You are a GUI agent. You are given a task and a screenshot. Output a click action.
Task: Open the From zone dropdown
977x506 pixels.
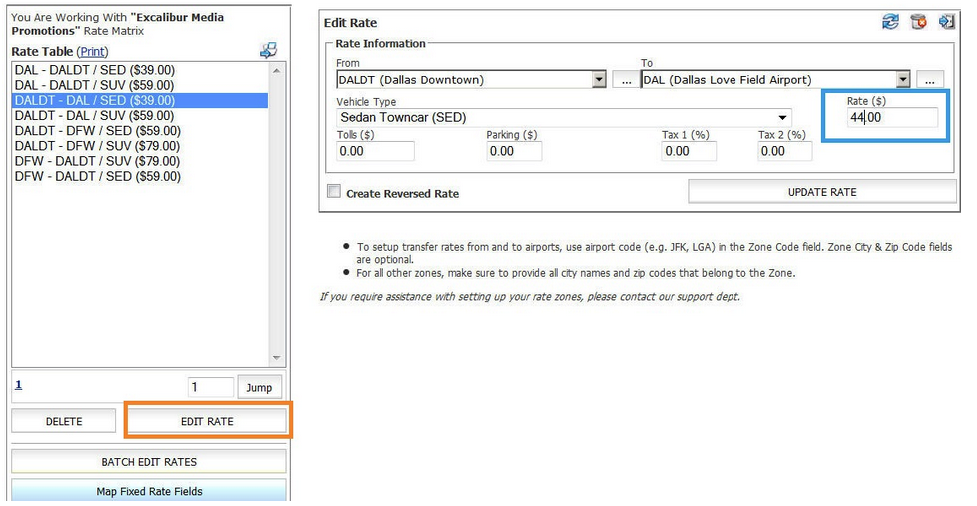click(599, 80)
